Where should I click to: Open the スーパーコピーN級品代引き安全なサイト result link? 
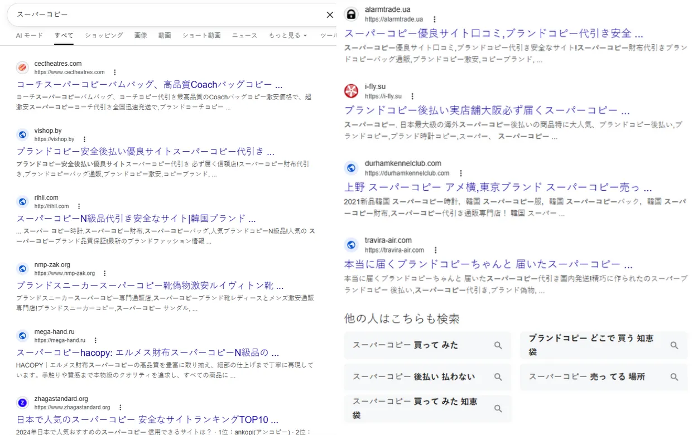tap(136, 219)
